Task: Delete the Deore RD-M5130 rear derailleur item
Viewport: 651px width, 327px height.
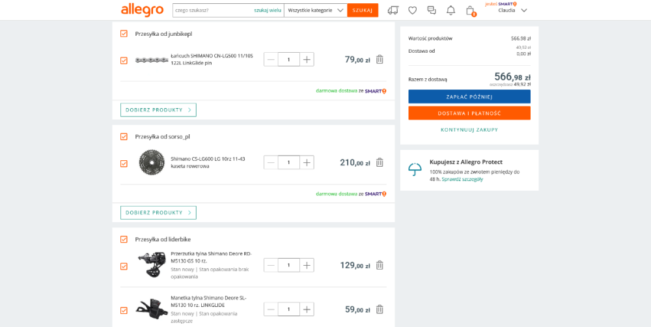Action: point(380,265)
